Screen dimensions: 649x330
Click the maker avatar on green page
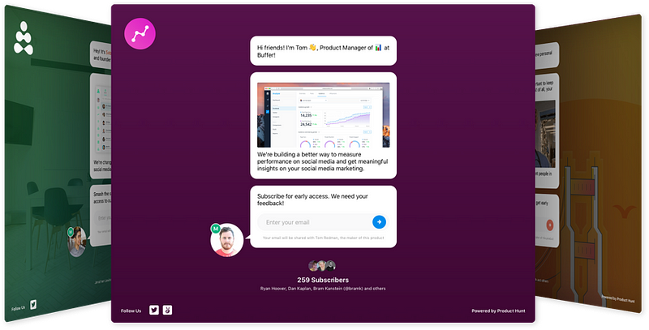[x=77, y=242]
